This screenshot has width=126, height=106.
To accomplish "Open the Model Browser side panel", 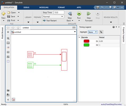I will 2,33.
